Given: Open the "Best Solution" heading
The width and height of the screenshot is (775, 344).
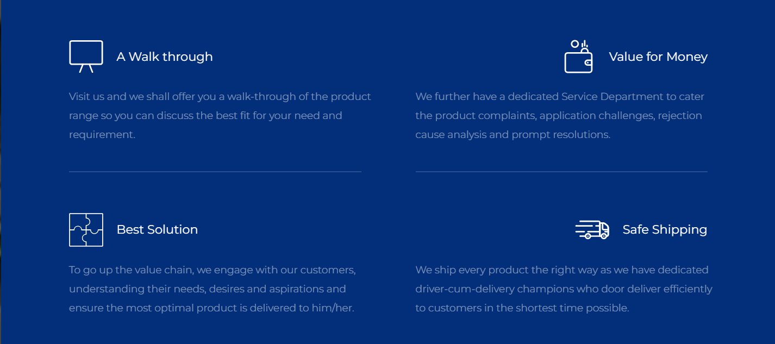Looking at the screenshot, I should (157, 230).
